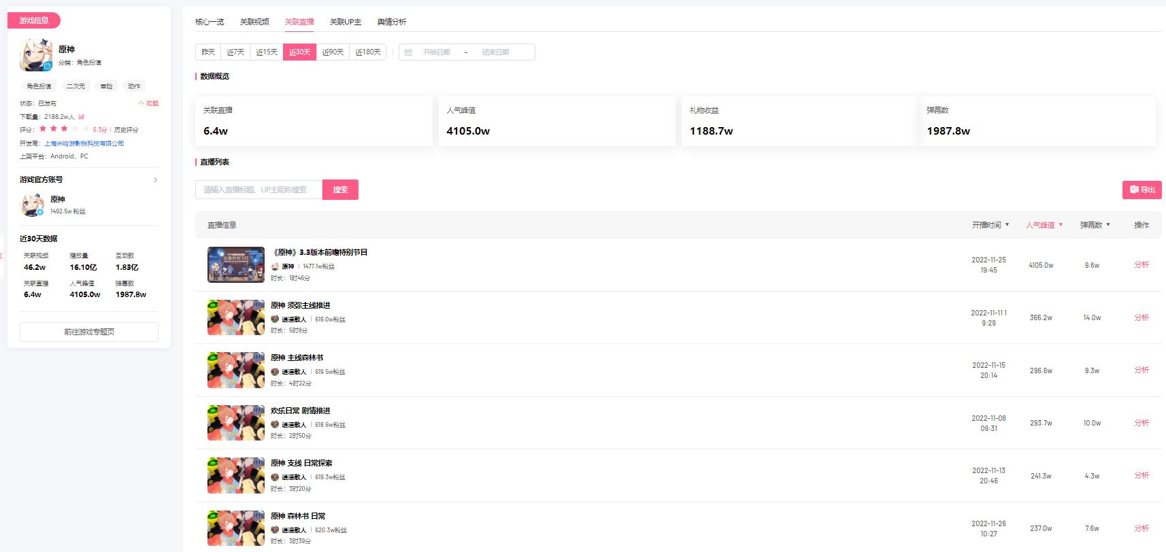This screenshot has width=1166, height=552.
Task: Select the 关联直播 tab
Action: 299,22
